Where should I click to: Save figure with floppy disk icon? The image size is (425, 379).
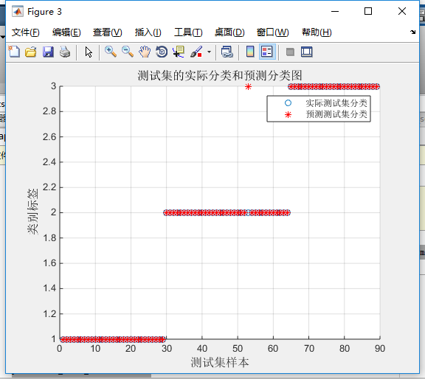(x=48, y=52)
